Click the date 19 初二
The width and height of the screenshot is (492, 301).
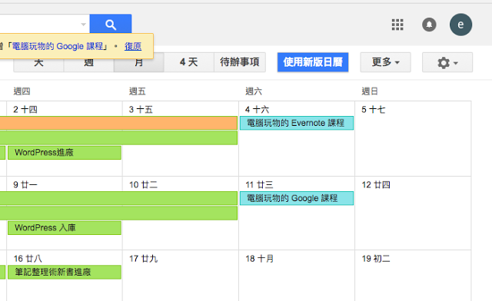[x=376, y=259]
